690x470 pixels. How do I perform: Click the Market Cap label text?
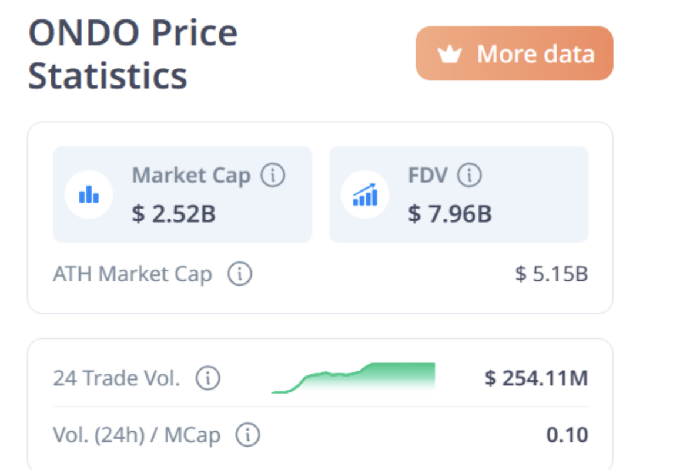pos(191,175)
